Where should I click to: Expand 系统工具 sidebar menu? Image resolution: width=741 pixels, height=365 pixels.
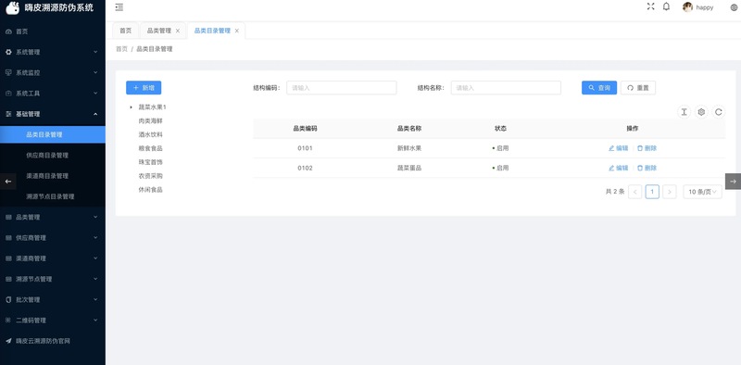[x=53, y=94]
